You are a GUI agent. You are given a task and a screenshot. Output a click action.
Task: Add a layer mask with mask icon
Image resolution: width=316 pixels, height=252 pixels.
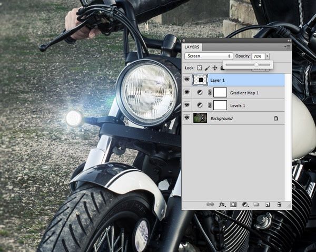(x=233, y=204)
